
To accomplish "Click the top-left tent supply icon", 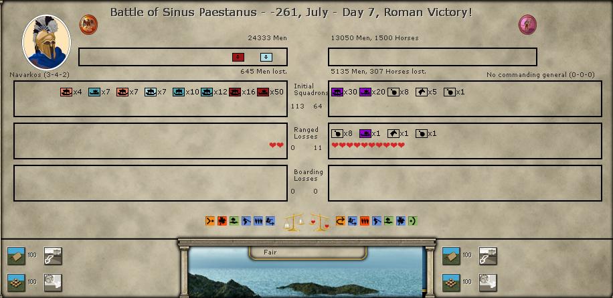I will coord(17,256).
